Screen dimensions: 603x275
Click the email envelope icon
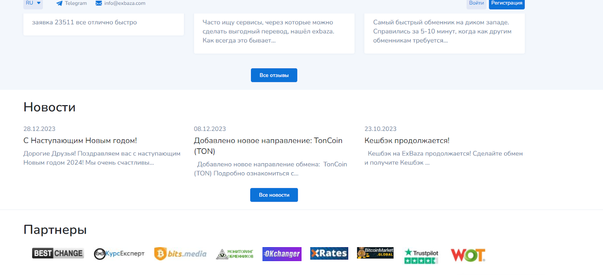tap(99, 3)
